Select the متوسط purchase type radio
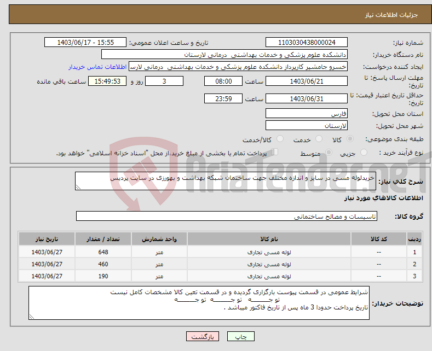 click(x=329, y=153)
